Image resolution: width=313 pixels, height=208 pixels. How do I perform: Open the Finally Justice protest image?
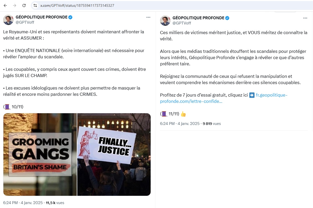tap(114, 154)
